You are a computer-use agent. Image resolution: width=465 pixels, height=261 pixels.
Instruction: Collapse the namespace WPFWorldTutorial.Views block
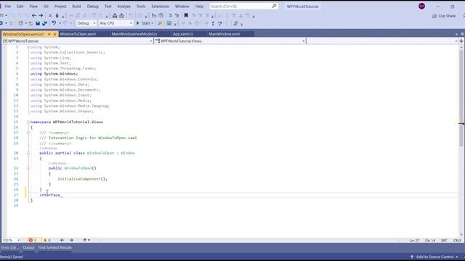(28, 122)
